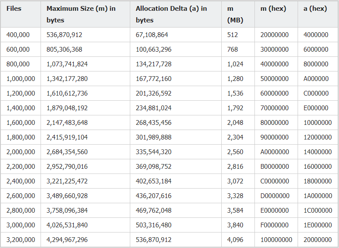
Task: Click the 1,600,000 files cell
Action: [21, 123]
